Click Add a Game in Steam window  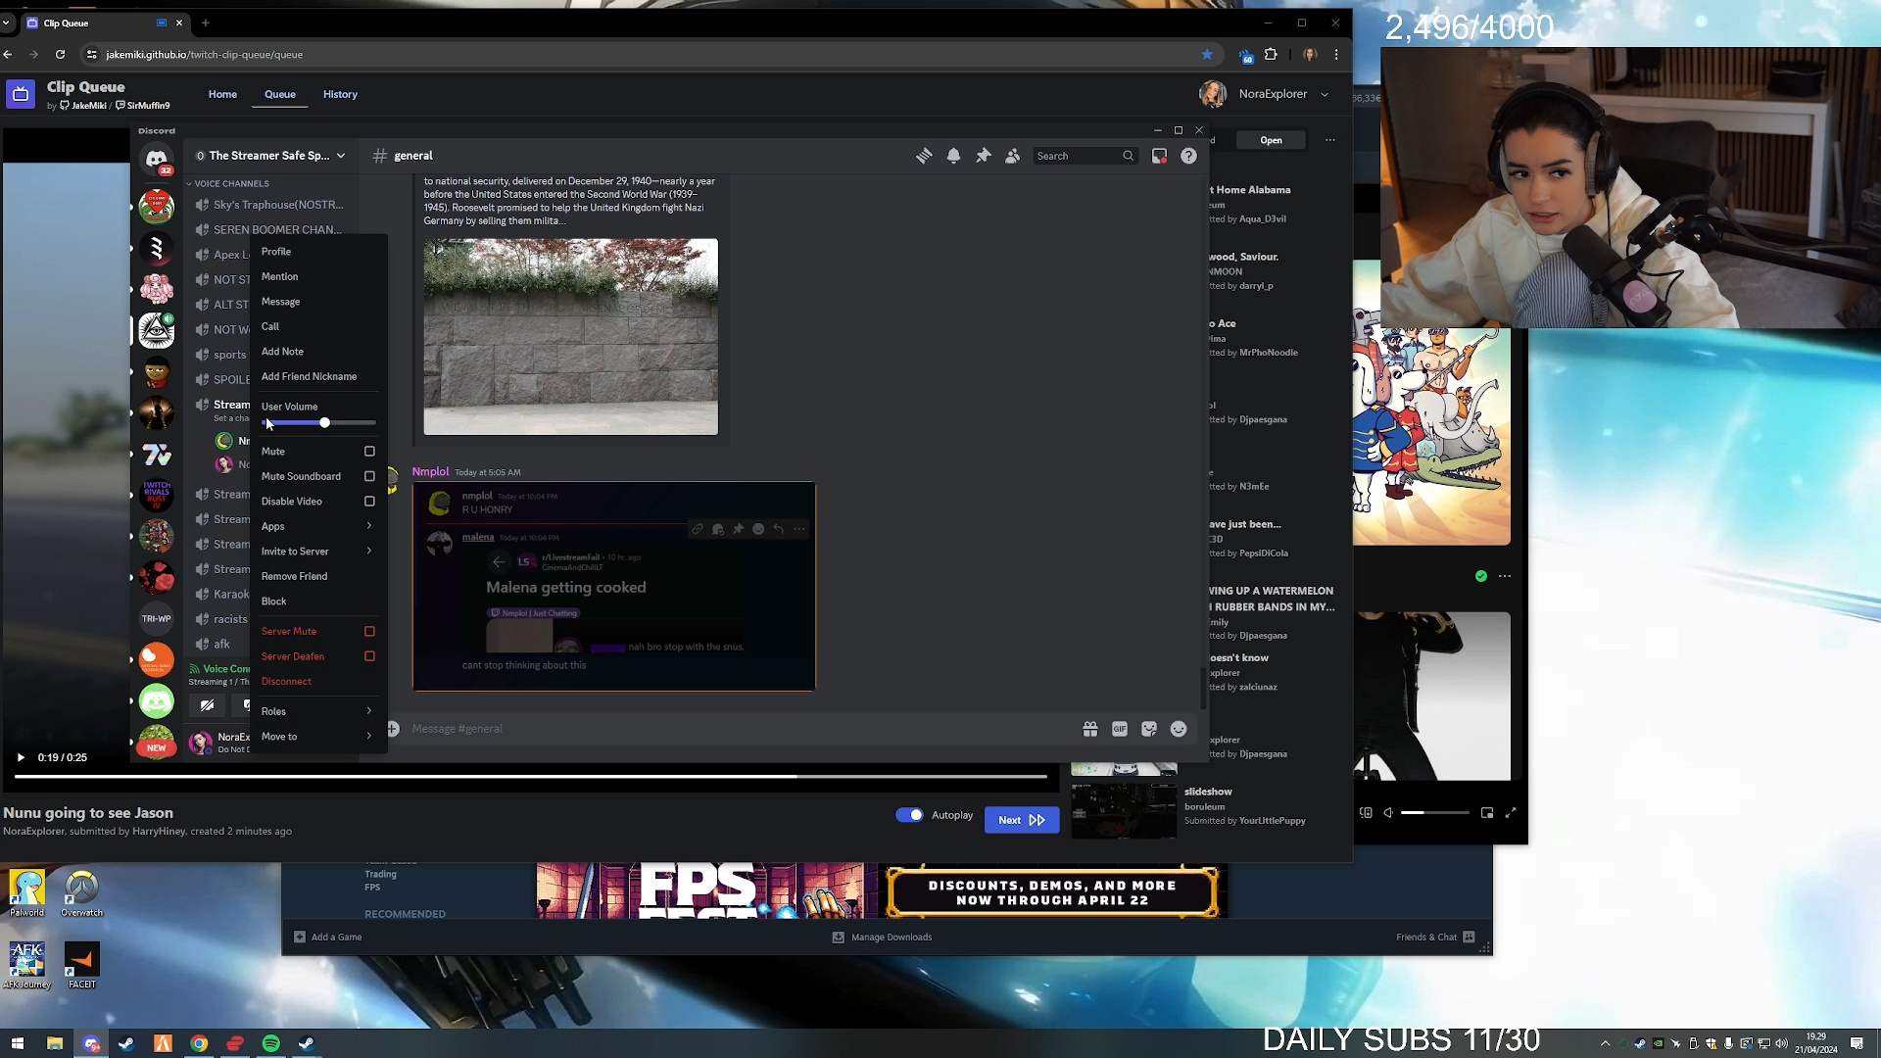[329, 938]
